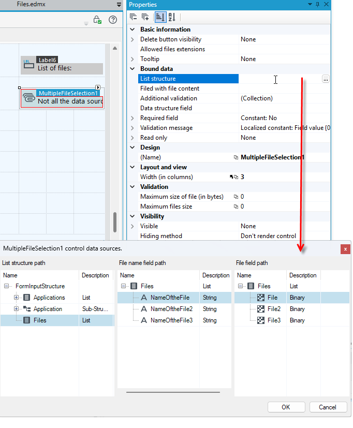
Task: Collapse the Layout and view category
Action: (x=133, y=167)
